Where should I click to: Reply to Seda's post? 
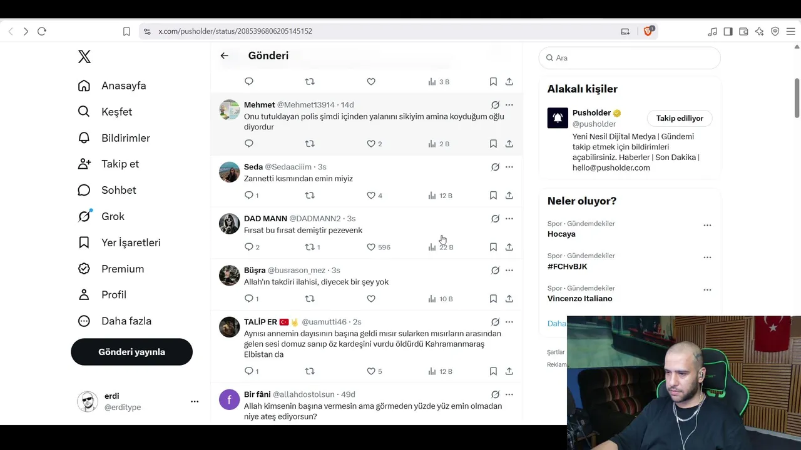(249, 196)
